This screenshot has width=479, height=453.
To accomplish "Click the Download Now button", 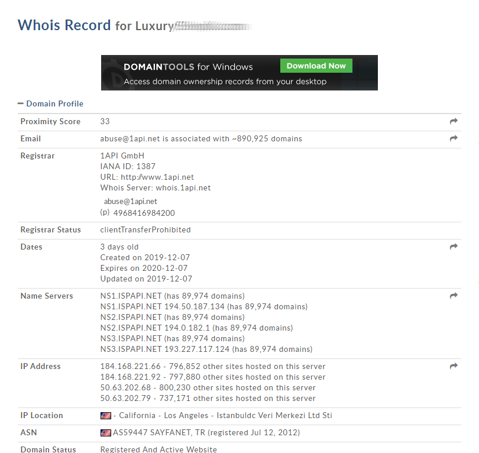I will tap(316, 66).
